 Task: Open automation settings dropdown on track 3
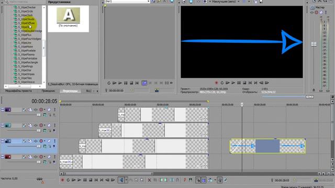[44, 141]
